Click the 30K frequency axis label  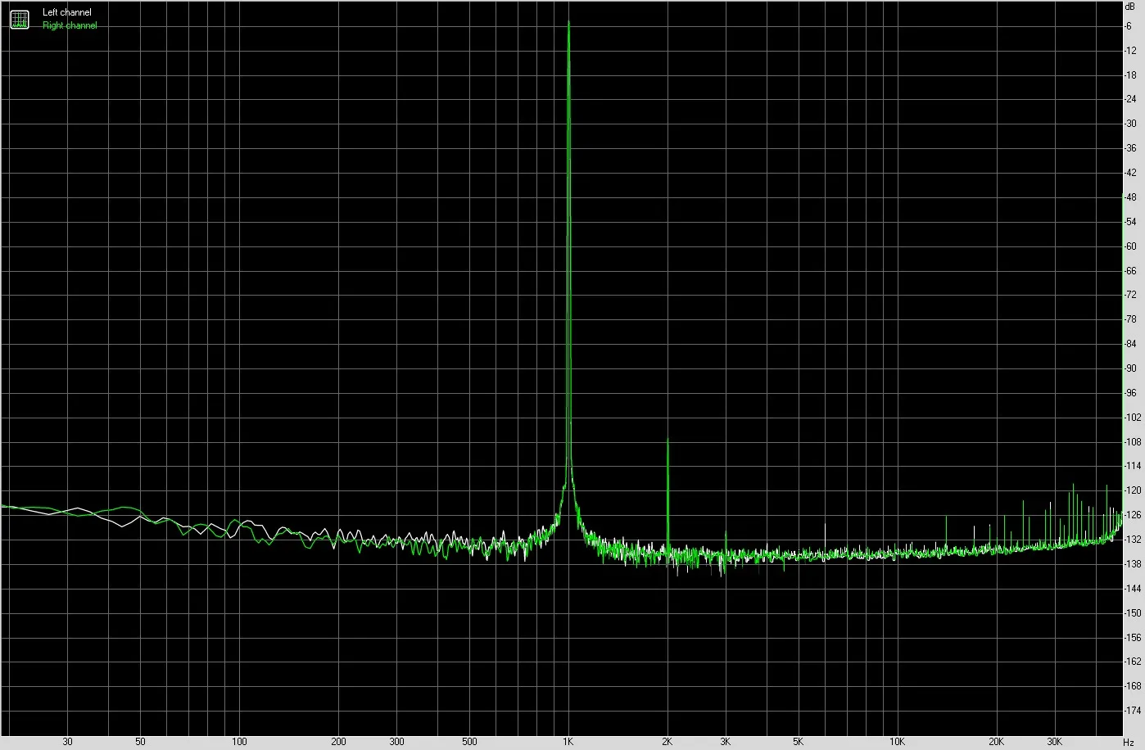[1054, 742]
